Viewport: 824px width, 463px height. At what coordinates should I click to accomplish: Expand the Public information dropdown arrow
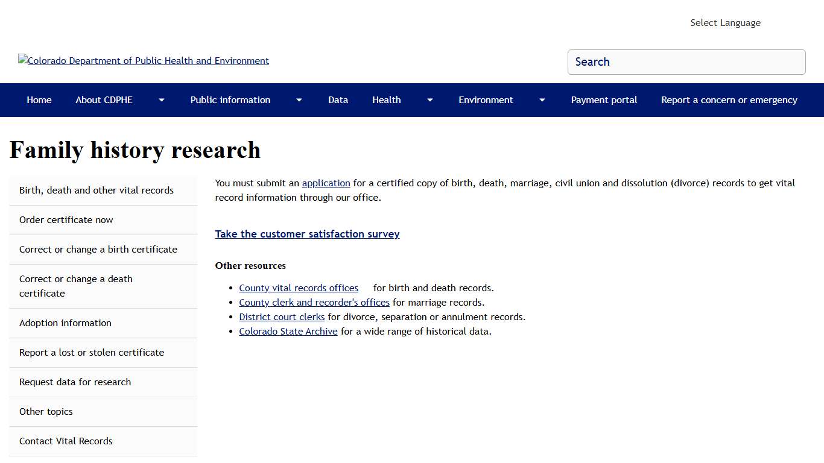tap(299, 100)
